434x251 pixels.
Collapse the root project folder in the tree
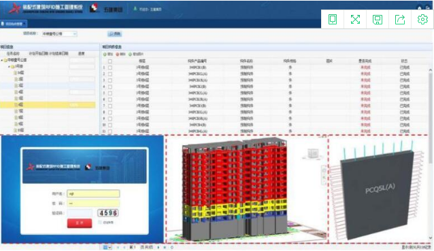coord(2,60)
